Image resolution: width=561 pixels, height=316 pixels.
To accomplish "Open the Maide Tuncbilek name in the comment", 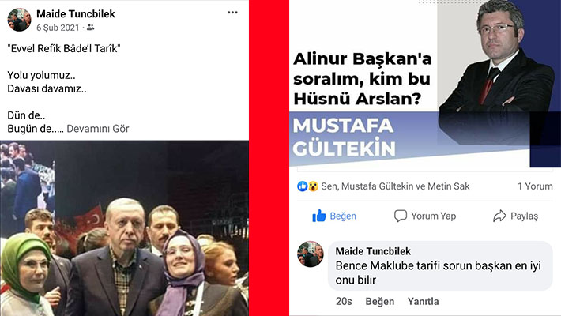I will [x=373, y=251].
